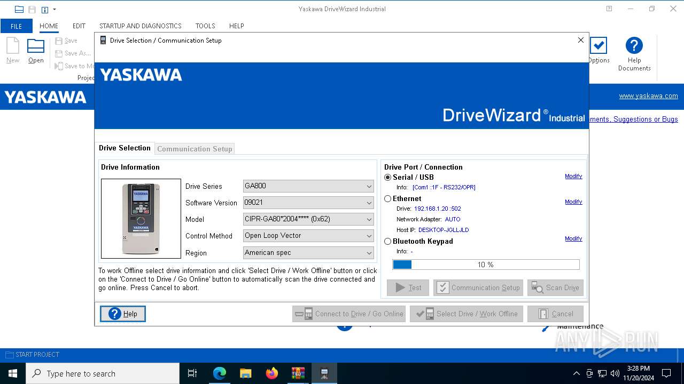Expand the Region dropdown American spec
Image resolution: width=684 pixels, height=384 pixels.
[308, 253]
